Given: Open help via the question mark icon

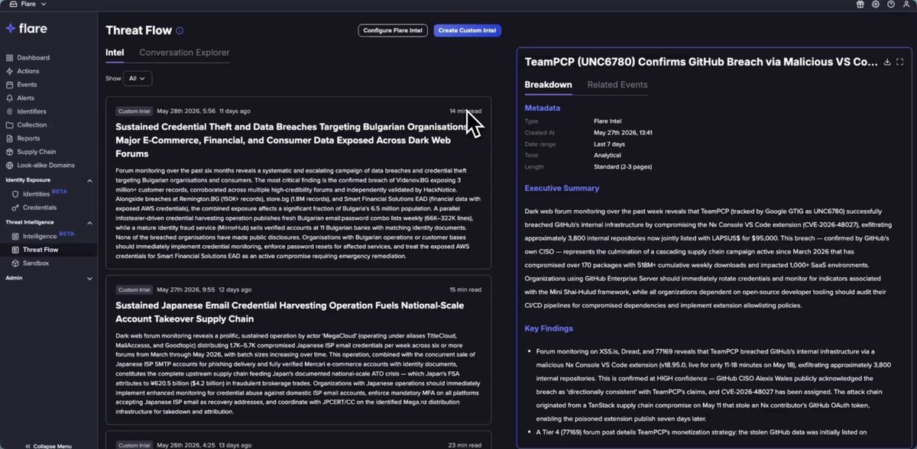Looking at the screenshot, I should tap(891, 5).
